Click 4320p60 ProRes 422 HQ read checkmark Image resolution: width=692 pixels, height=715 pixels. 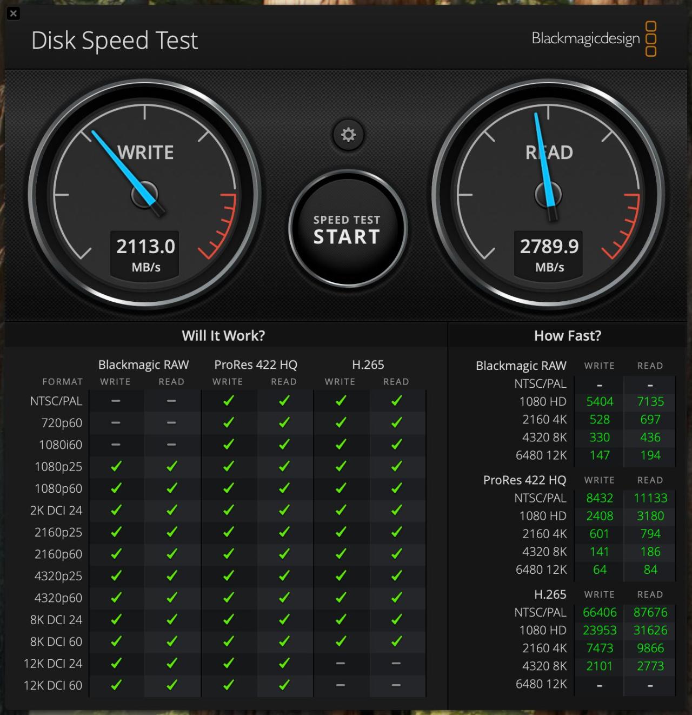pyautogui.click(x=284, y=598)
